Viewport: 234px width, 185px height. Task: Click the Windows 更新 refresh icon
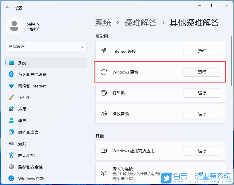[x=104, y=72]
